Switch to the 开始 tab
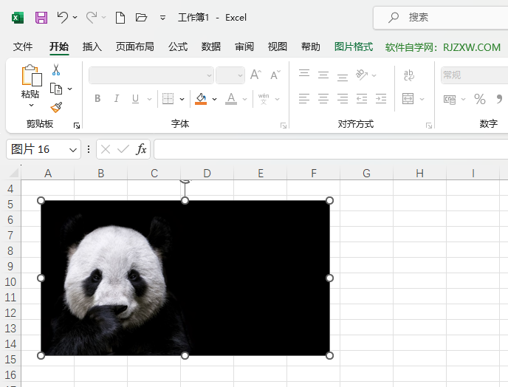Image resolution: width=508 pixels, height=387 pixels. 59,47
